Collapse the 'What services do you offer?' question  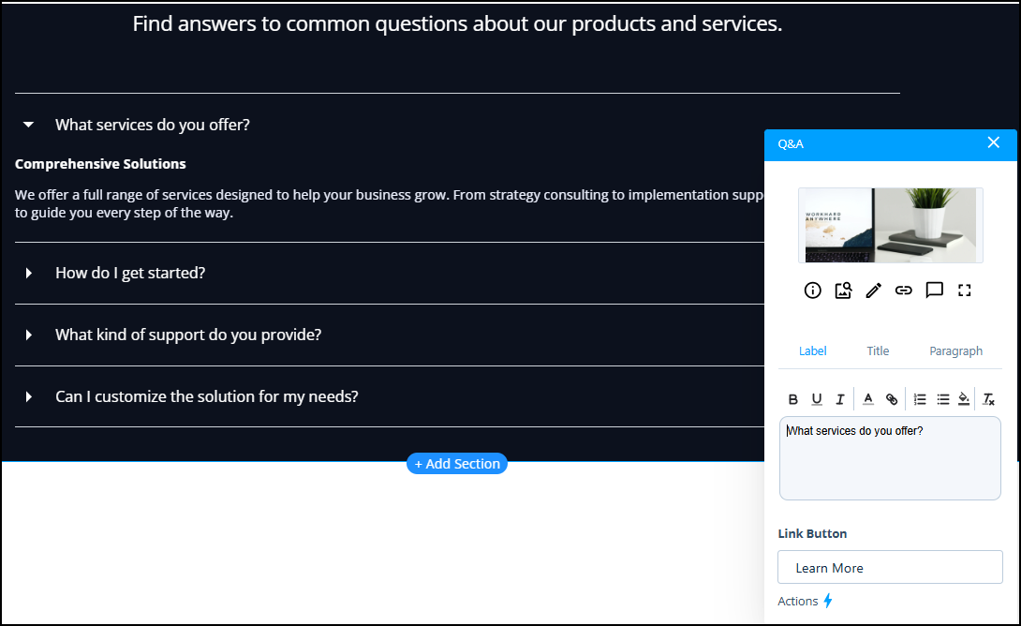click(x=29, y=125)
